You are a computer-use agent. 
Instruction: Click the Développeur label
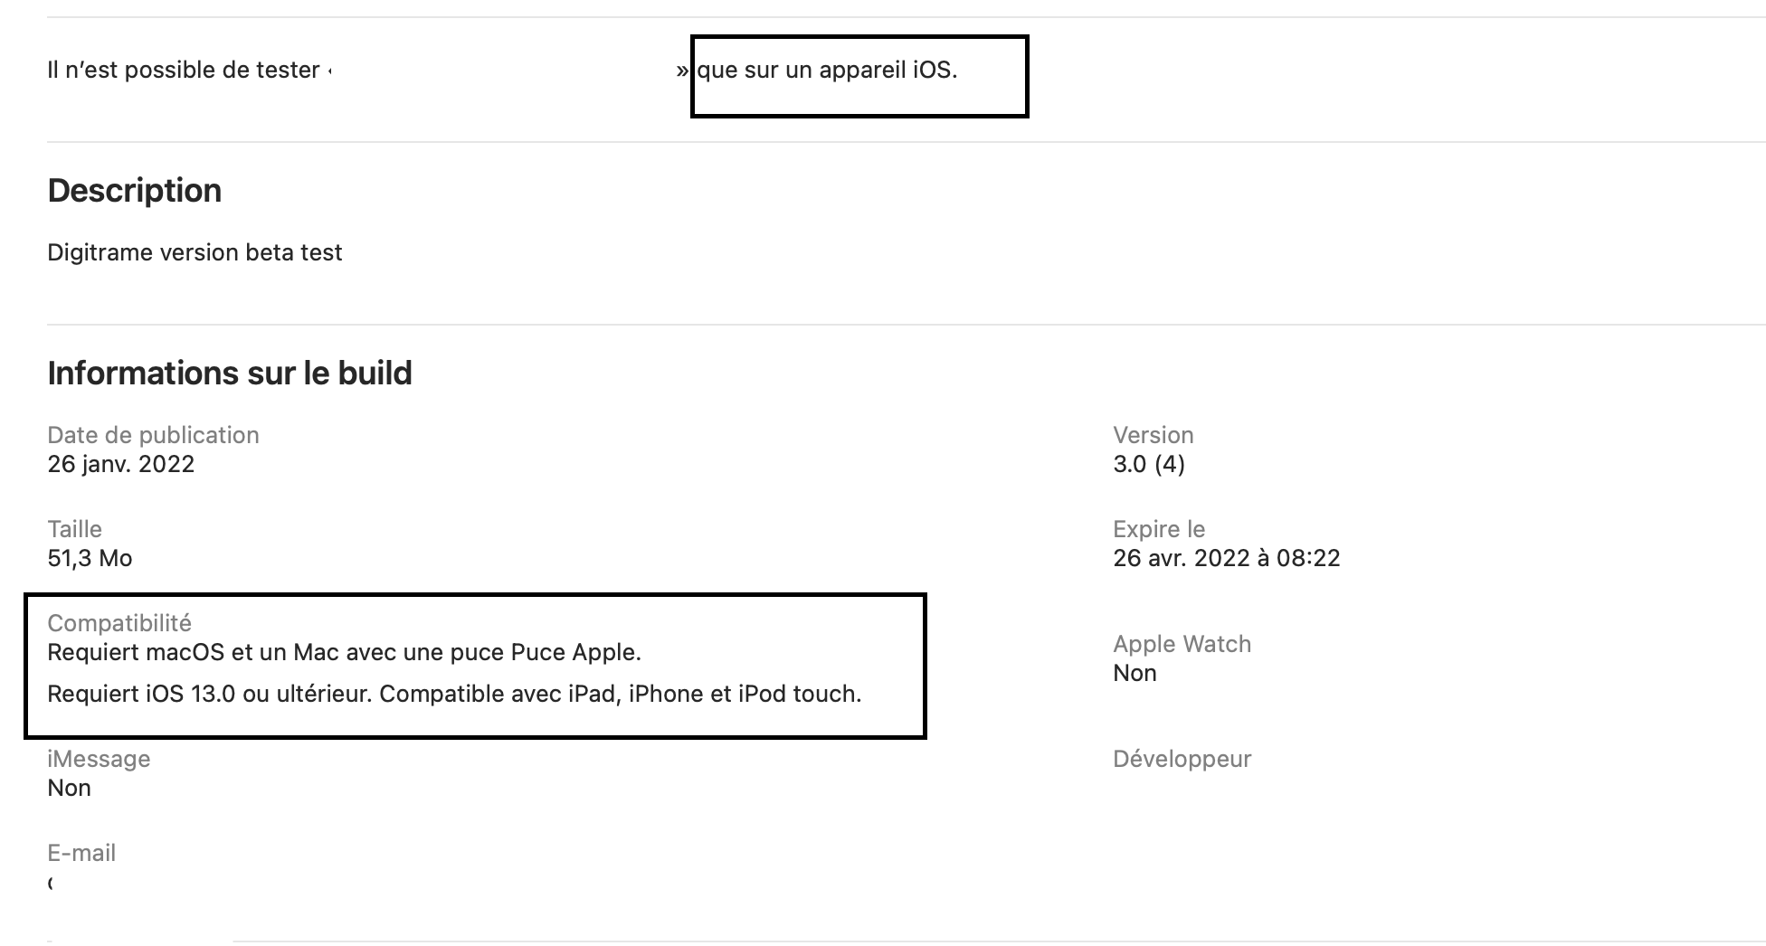(1182, 759)
